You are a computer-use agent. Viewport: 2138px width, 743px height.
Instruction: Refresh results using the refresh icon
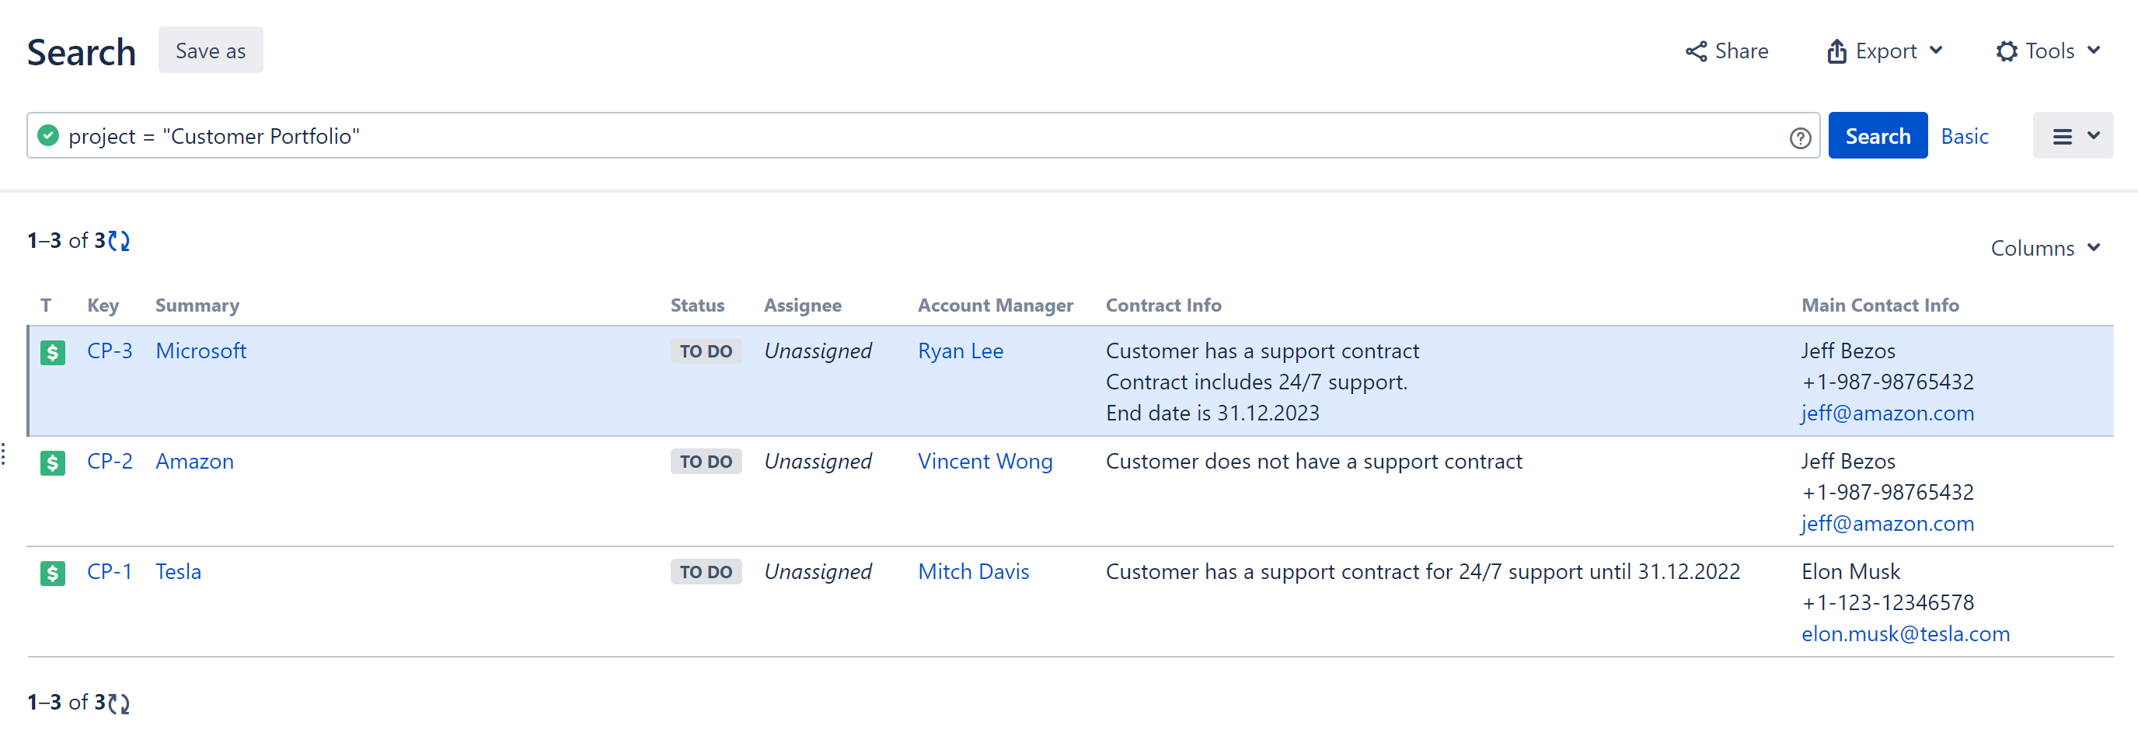click(119, 240)
